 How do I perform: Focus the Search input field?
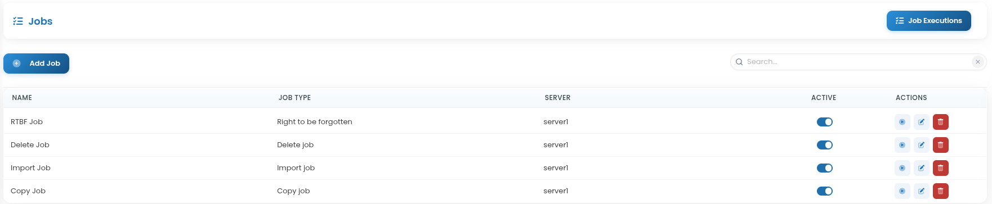[858, 62]
